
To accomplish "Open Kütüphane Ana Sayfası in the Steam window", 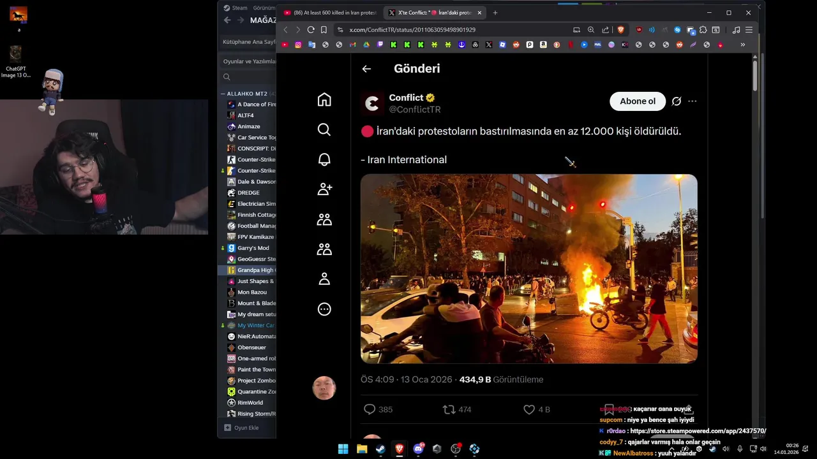I will (249, 41).
